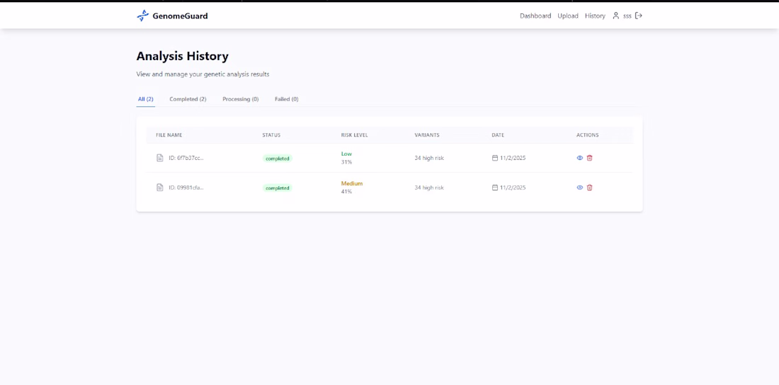Click calendar icon in first row
Viewport: 779px width, 385px height.
pos(495,158)
